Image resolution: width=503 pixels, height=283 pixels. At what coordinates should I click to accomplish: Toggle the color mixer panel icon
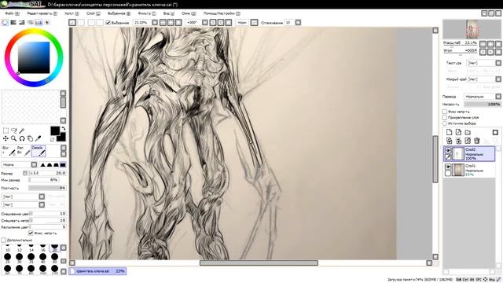click(31, 23)
